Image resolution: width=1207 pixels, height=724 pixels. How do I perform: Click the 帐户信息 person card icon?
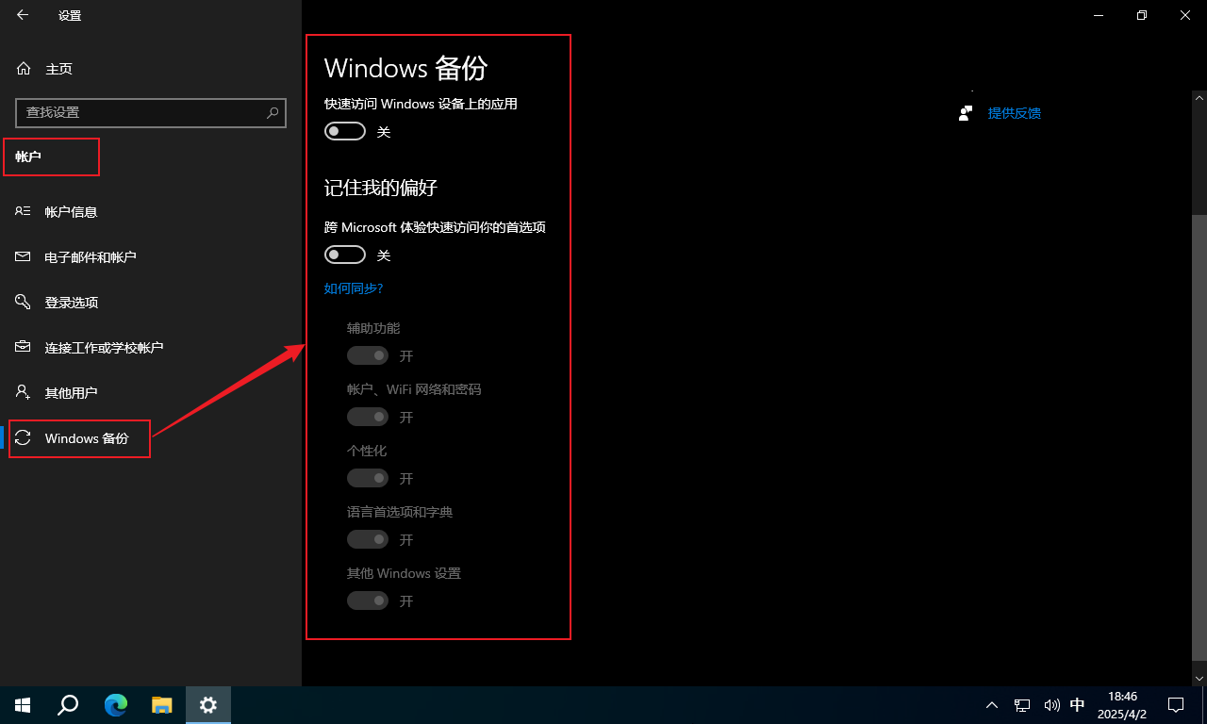click(24, 212)
